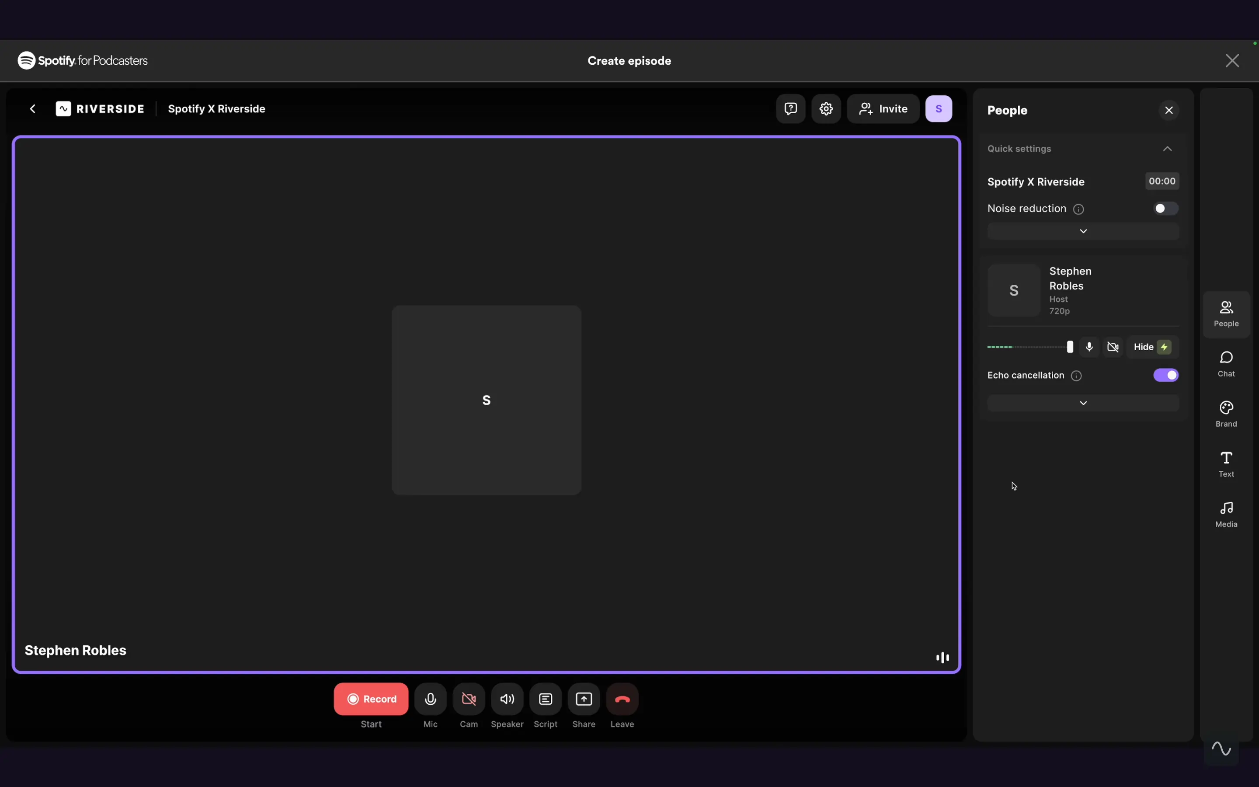The width and height of the screenshot is (1259, 787).
Task: Open the help chat question icon
Action: point(790,109)
